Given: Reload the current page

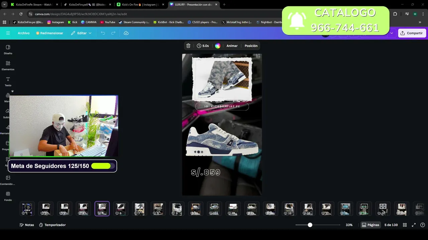Looking at the screenshot, I should click(x=21, y=14).
